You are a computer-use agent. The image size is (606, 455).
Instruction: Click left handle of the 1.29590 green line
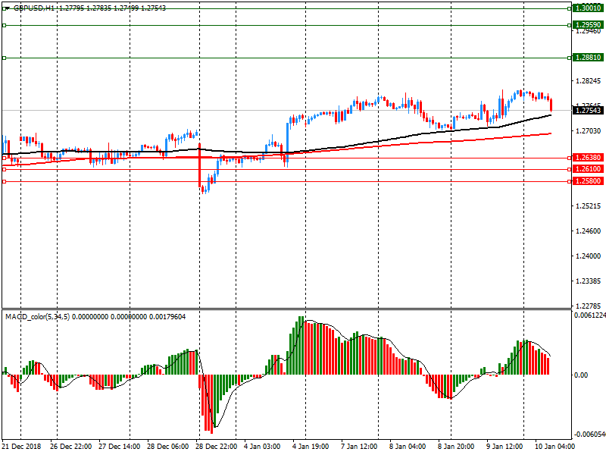(5, 25)
